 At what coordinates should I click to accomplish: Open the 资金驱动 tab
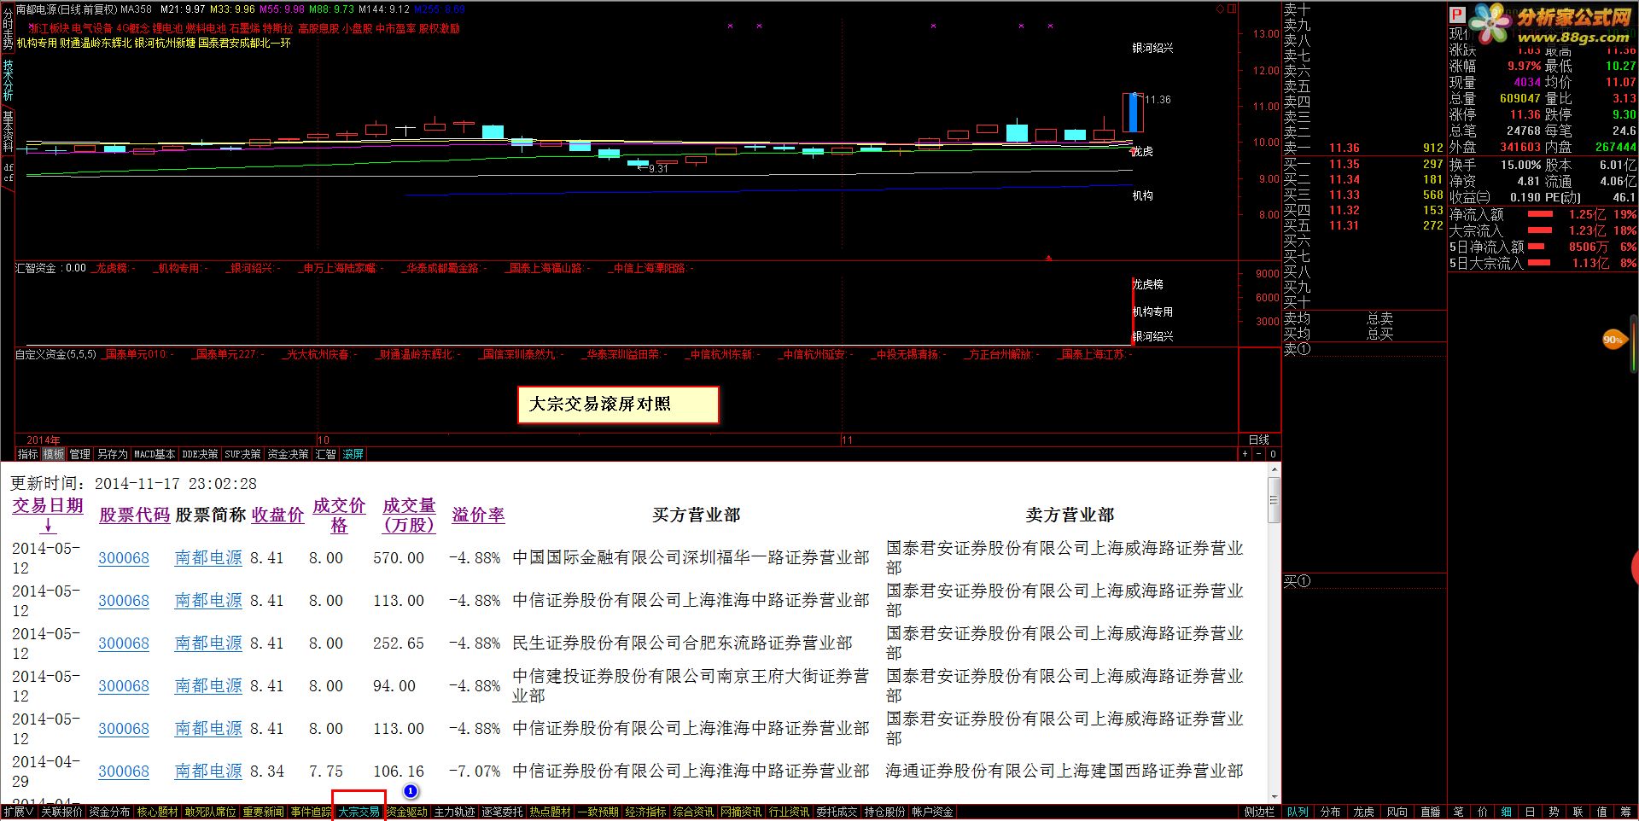point(407,812)
